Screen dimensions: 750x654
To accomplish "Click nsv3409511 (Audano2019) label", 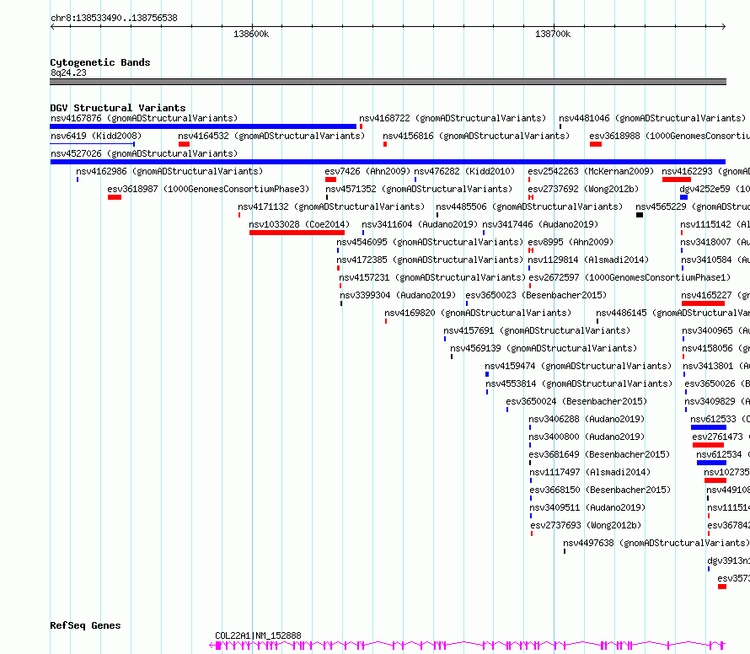I will [x=587, y=507].
